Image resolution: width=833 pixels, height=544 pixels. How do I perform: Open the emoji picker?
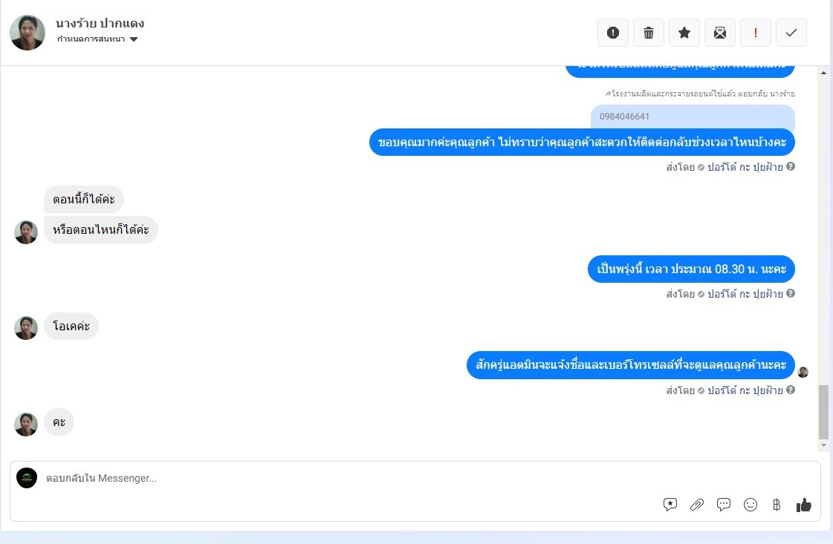coord(750,505)
